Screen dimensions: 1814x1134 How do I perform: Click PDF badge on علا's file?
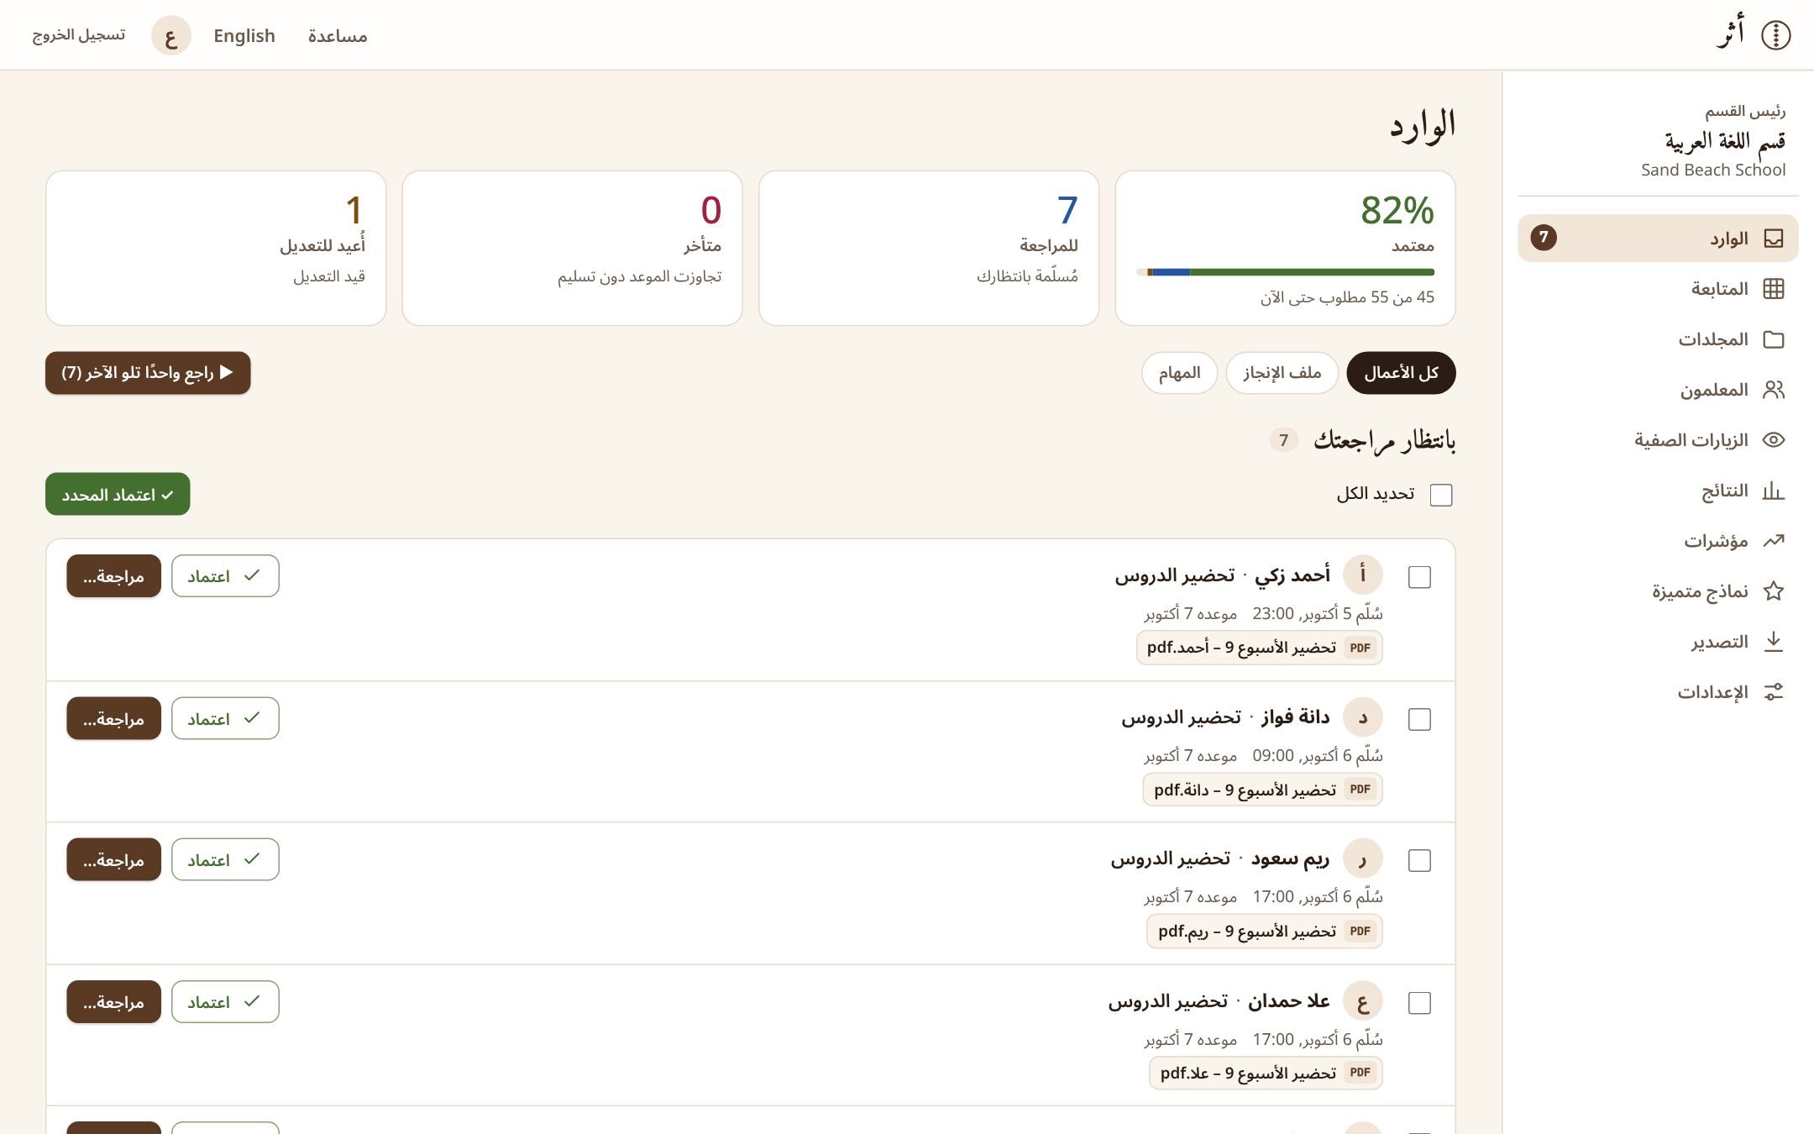[x=1360, y=1073]
